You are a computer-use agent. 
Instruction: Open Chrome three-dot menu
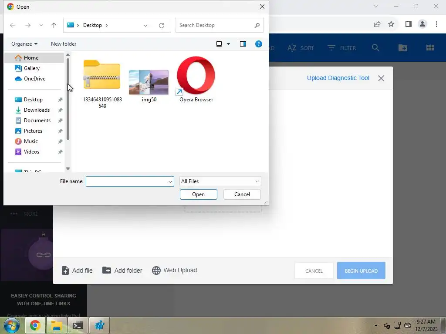tap(436, 24)
